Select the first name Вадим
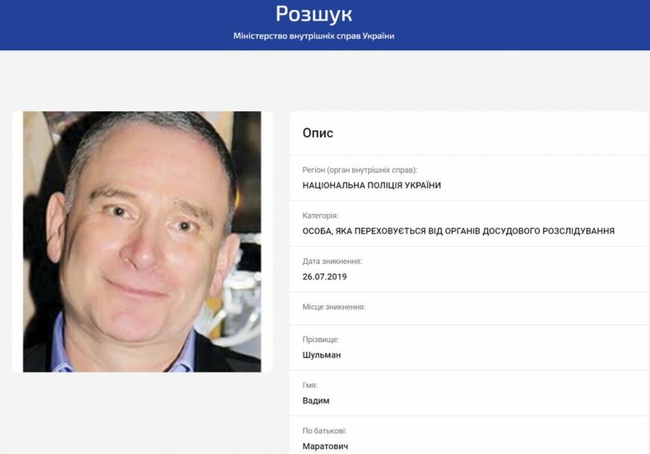The width and height of the screenshot is (650, 454). pos(316,401)
